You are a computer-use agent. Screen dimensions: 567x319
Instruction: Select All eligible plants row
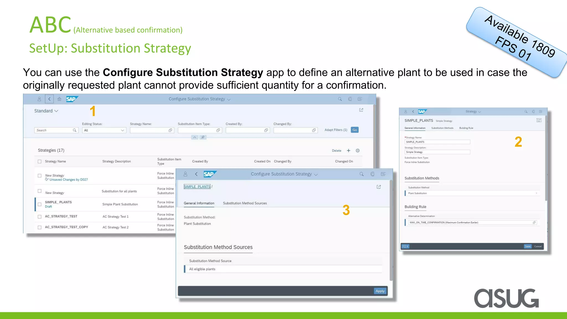(283, 269)
